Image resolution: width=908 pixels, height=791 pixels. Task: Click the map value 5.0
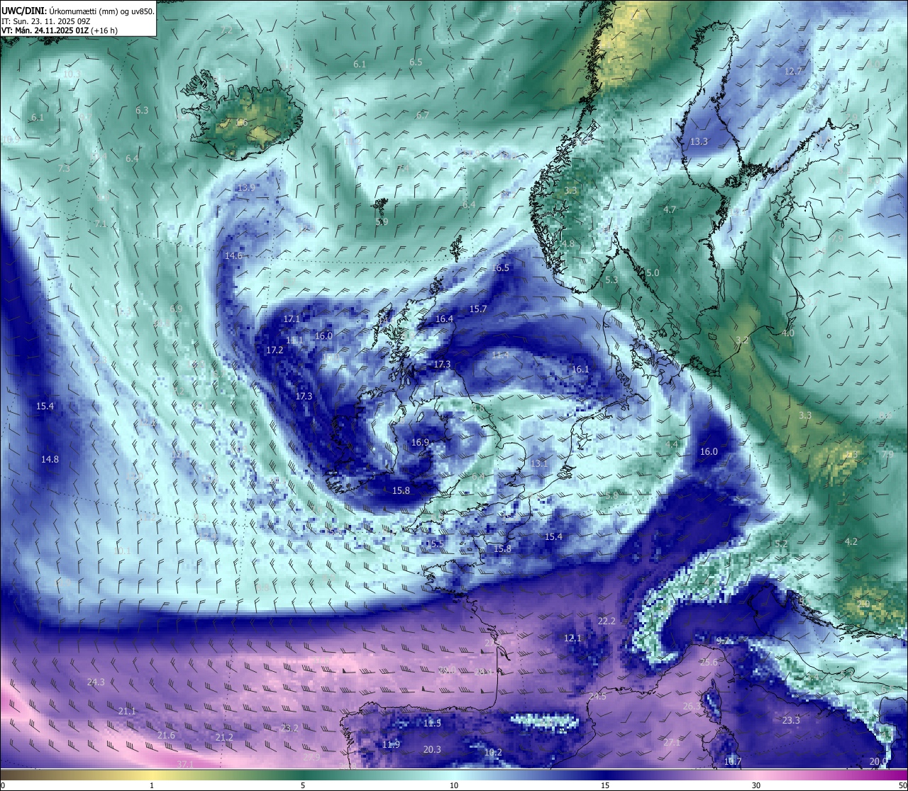(x=653, y=273)
